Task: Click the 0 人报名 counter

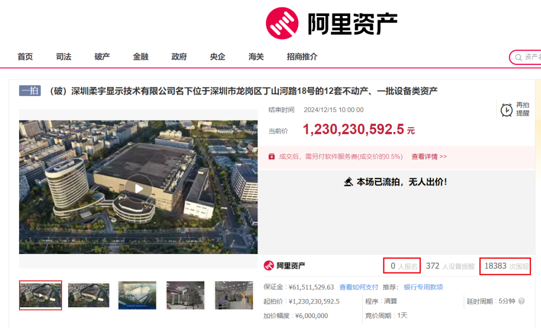Action: [x=402, y=266]
